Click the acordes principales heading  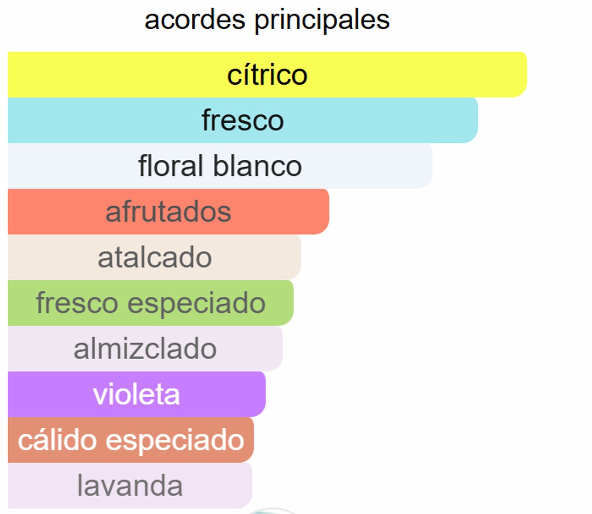tap(267, 20)
